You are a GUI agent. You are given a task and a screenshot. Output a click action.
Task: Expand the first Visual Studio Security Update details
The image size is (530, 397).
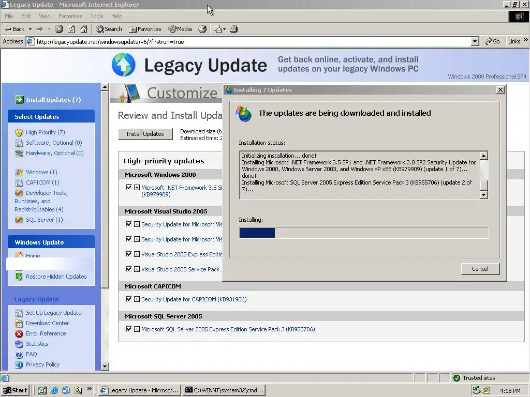[x=137, y=224]
